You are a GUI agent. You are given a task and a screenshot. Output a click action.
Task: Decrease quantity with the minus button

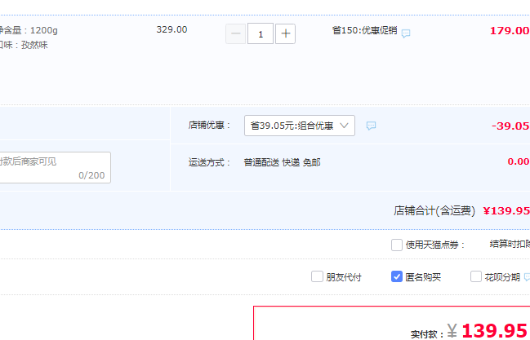pyautogui.click(x=235, y=33)
